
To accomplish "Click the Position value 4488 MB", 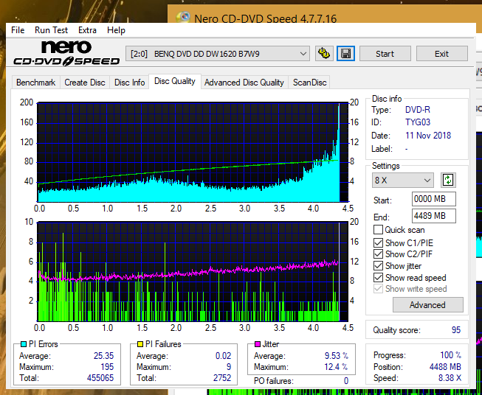I will click(x=445, y=367).
